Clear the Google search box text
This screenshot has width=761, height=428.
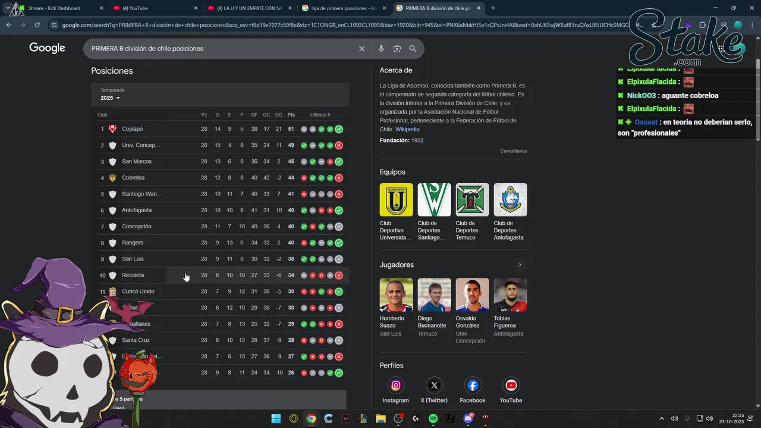point(361,49)
